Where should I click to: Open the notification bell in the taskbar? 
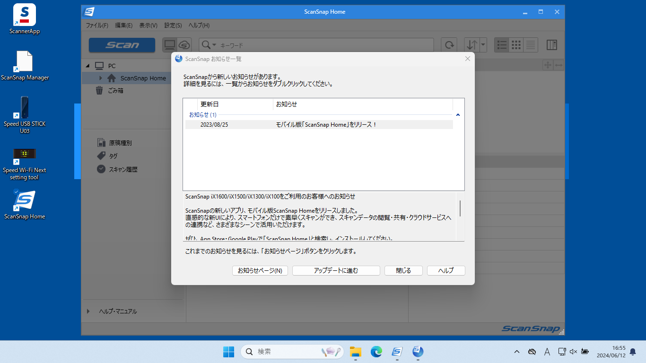pyautogui.click(x=633, y=352)
